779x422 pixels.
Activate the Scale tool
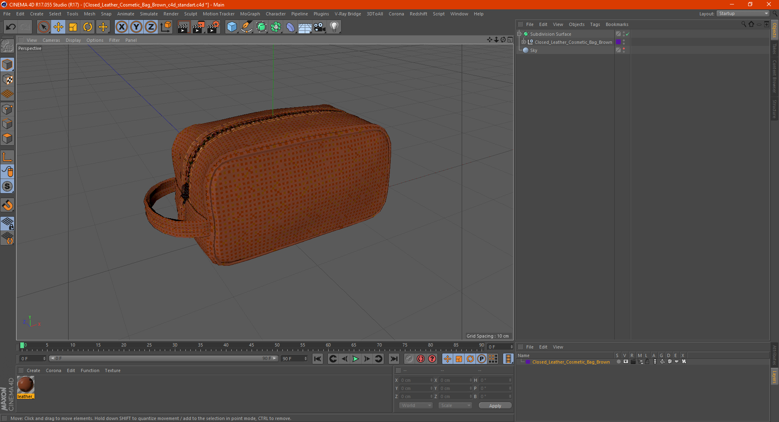click(73, 27)
